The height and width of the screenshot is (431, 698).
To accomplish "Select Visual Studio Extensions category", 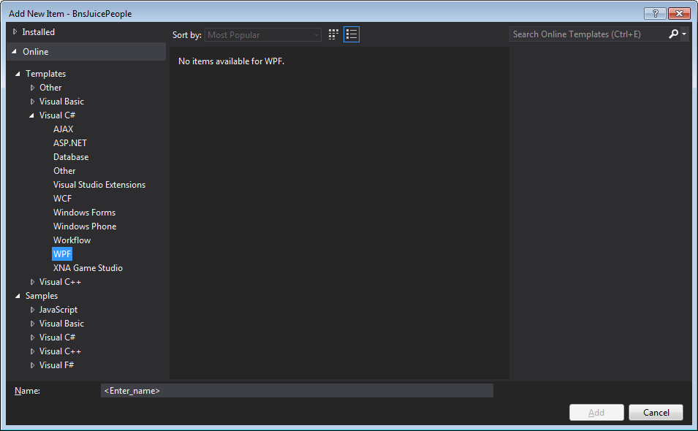I will pos(99,185).
